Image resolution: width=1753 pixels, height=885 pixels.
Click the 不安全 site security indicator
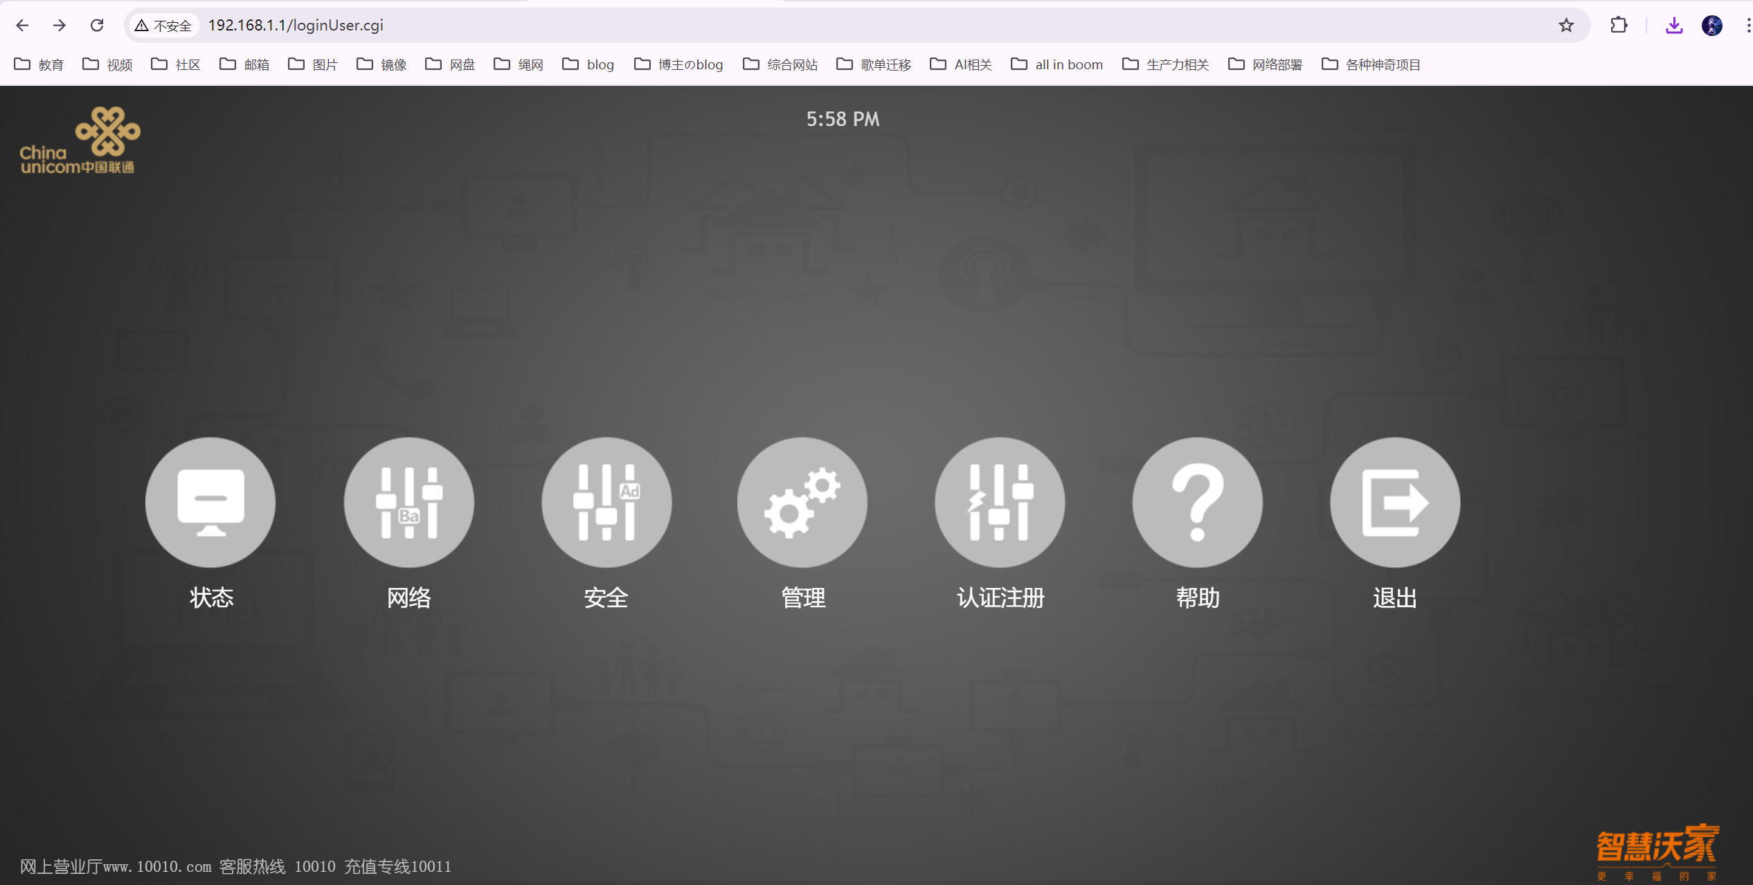(x=163, y=26)
